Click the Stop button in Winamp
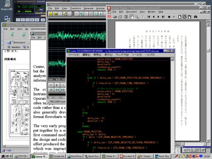 pos(32,20)
